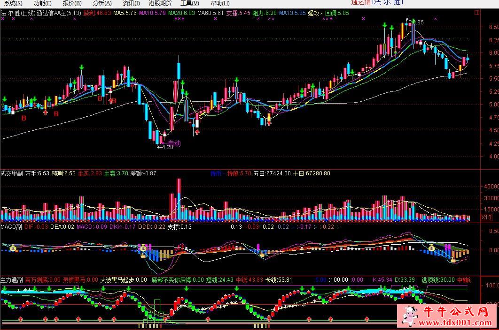
Task: Click the 主力通副 indicator name
Action: tap(11, 280)
